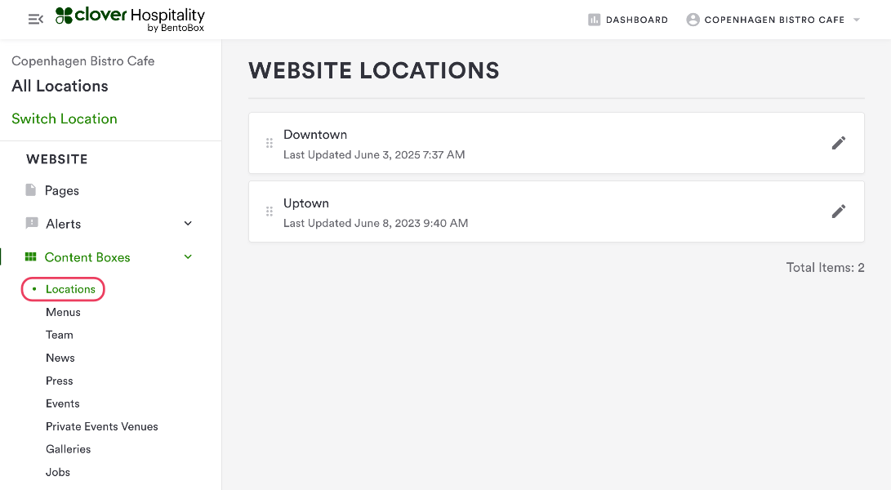The image size is (891, 490).
Task: Open the Events content box
Action: (63, 403)
